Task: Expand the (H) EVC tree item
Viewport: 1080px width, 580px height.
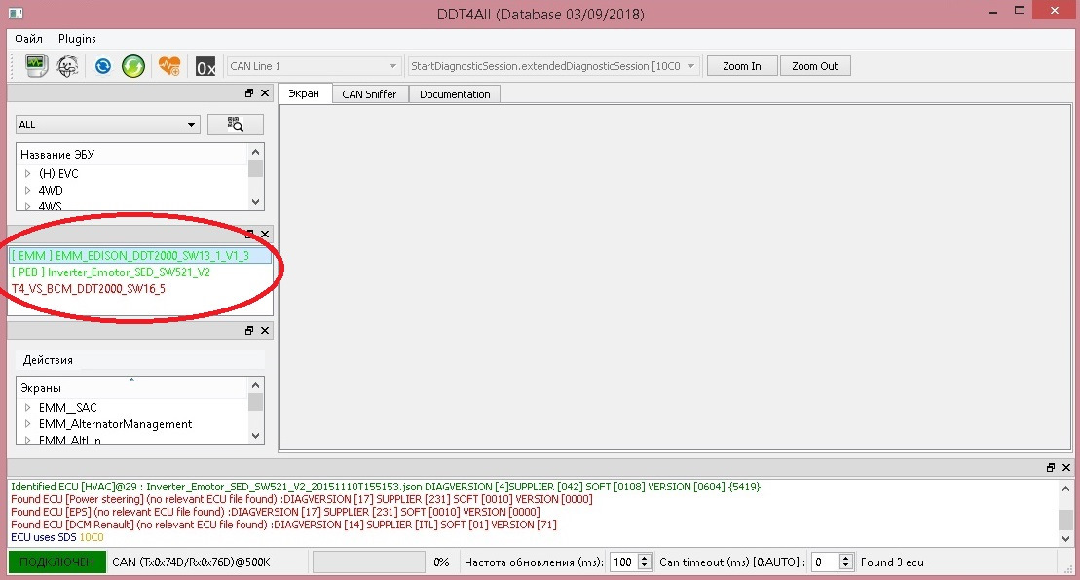Action: [x=27, y=173]
